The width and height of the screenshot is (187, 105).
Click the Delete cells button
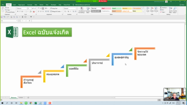[152, 10]
